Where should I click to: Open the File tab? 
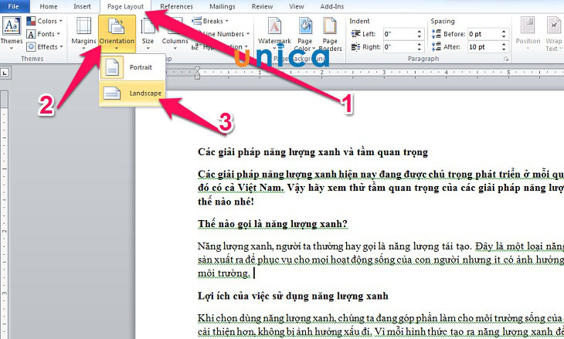(13, 6)
